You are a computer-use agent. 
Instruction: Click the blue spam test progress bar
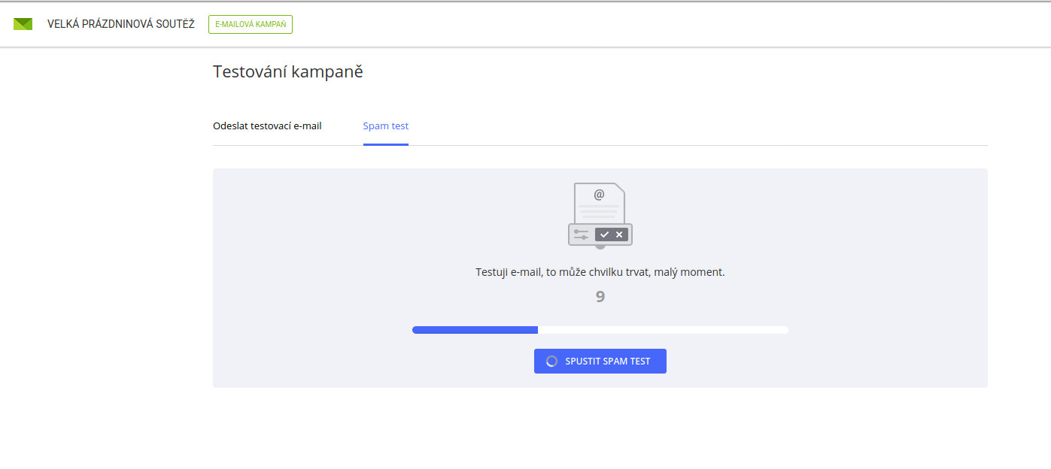click(600, 330)
